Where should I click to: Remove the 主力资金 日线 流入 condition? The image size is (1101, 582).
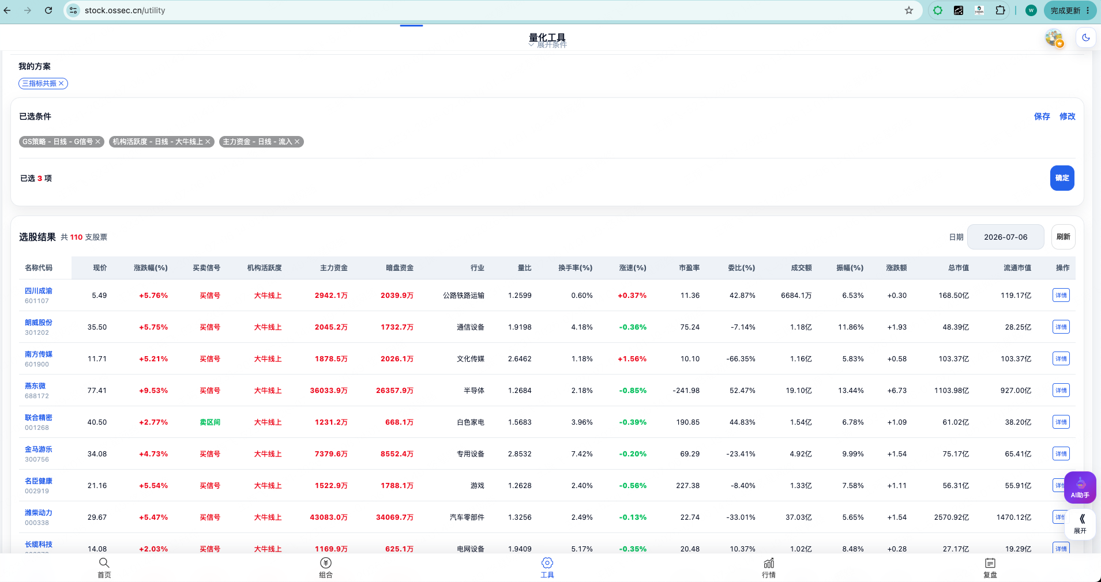[297, 142]
